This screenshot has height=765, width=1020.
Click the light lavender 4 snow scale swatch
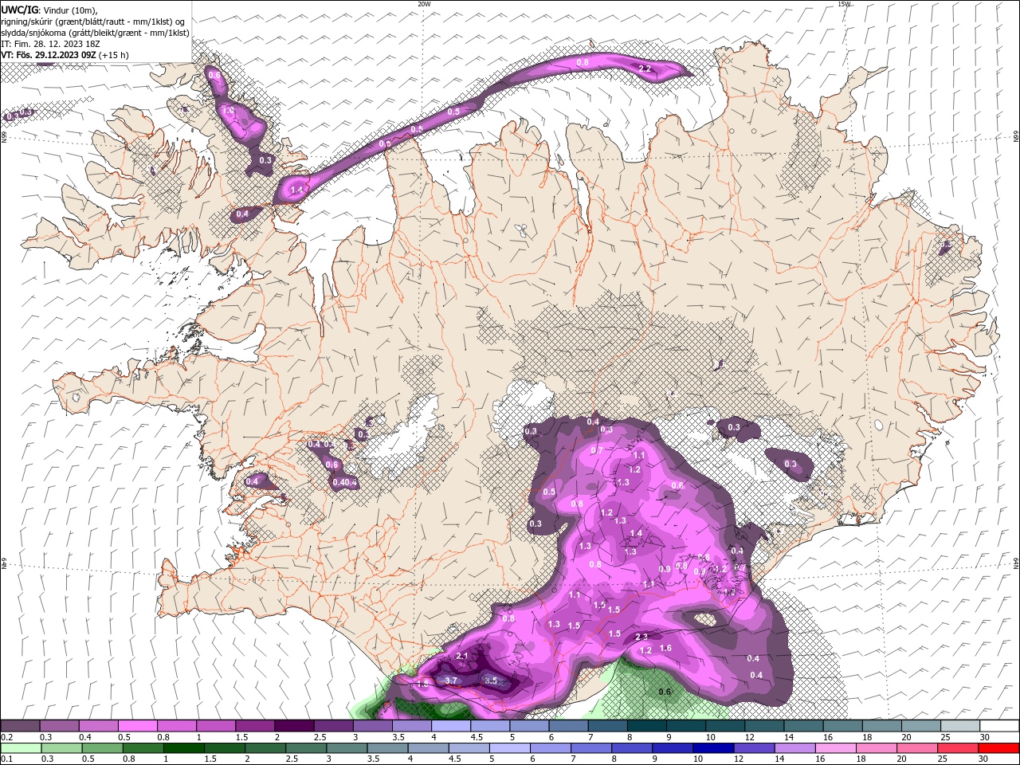[x=451, y=726]
